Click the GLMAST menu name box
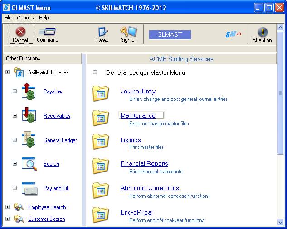This screenshot has width=287, height=229. (170, 34)
